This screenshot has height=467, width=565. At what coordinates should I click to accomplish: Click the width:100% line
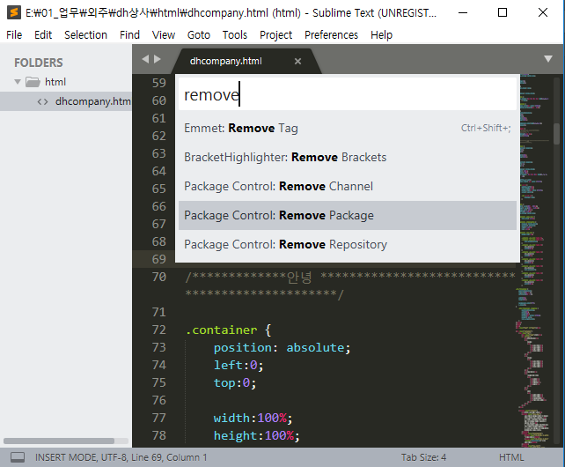coord(253,418)
